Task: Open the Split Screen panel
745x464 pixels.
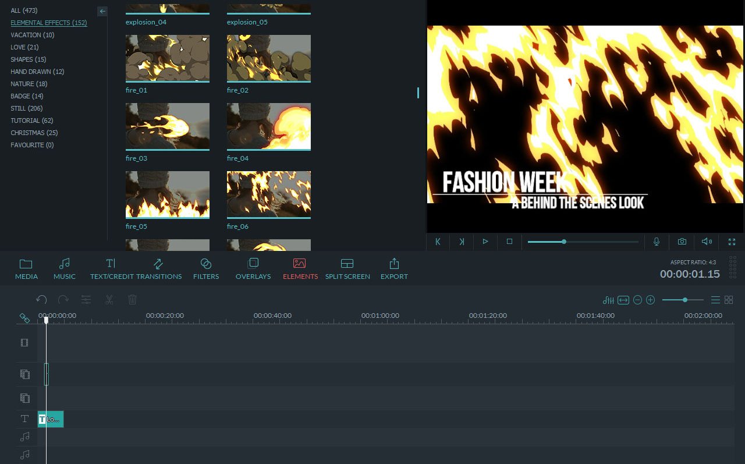Action: pyautogui.click(x=347, y=268)
